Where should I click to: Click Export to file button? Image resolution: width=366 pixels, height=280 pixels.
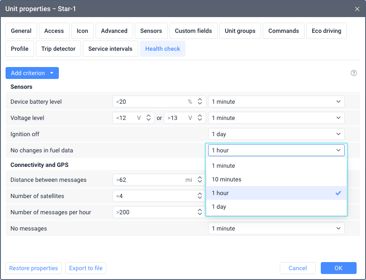tap(86, 268)
